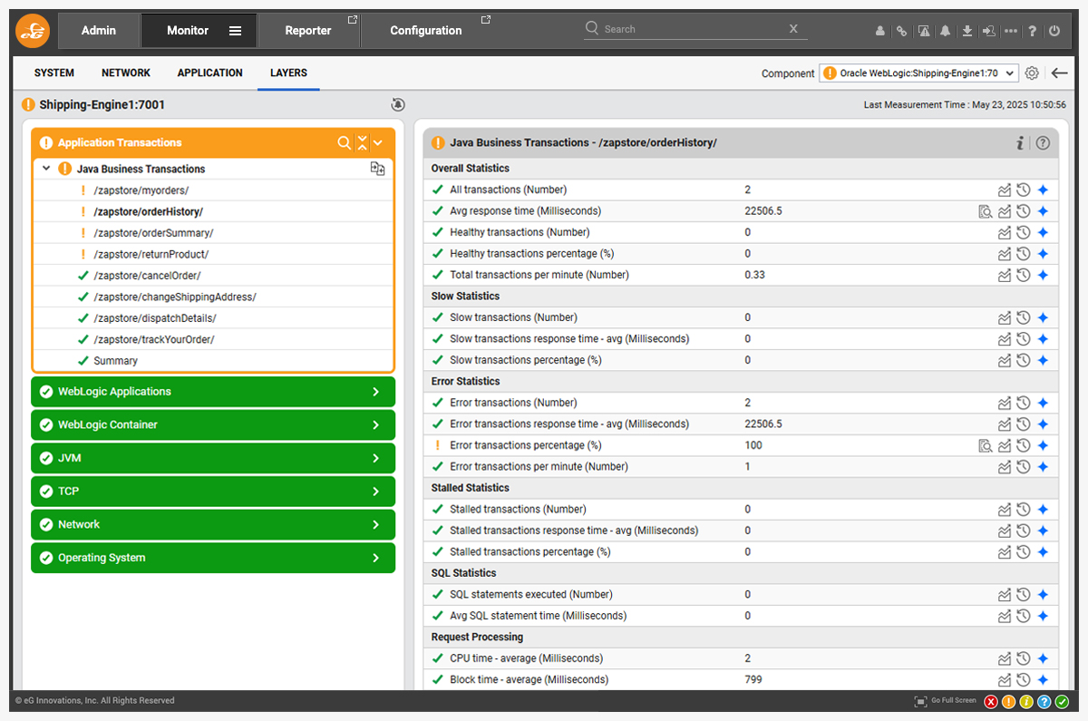The image size is (1088, 721).
Task: Expand the WebLogic Container layer
Action: coord(375,425)
